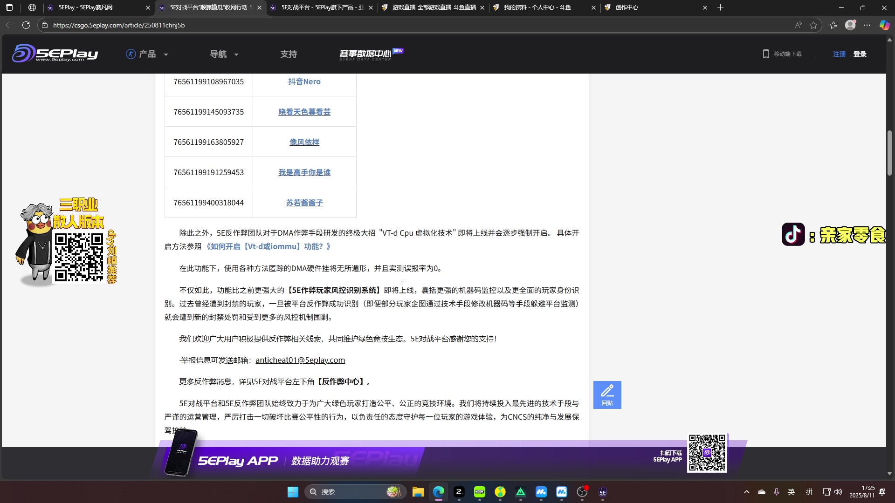Screen dimensions: 895x503
Task: Select table cell 76561199400318044
Action: coord(209,203)
